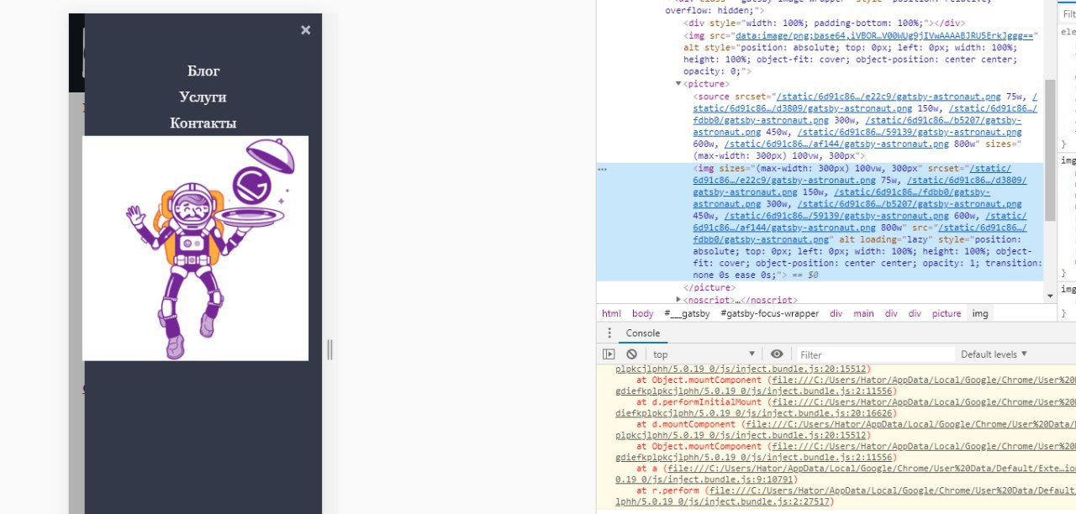Open the Блог menu link

point(203,71)
